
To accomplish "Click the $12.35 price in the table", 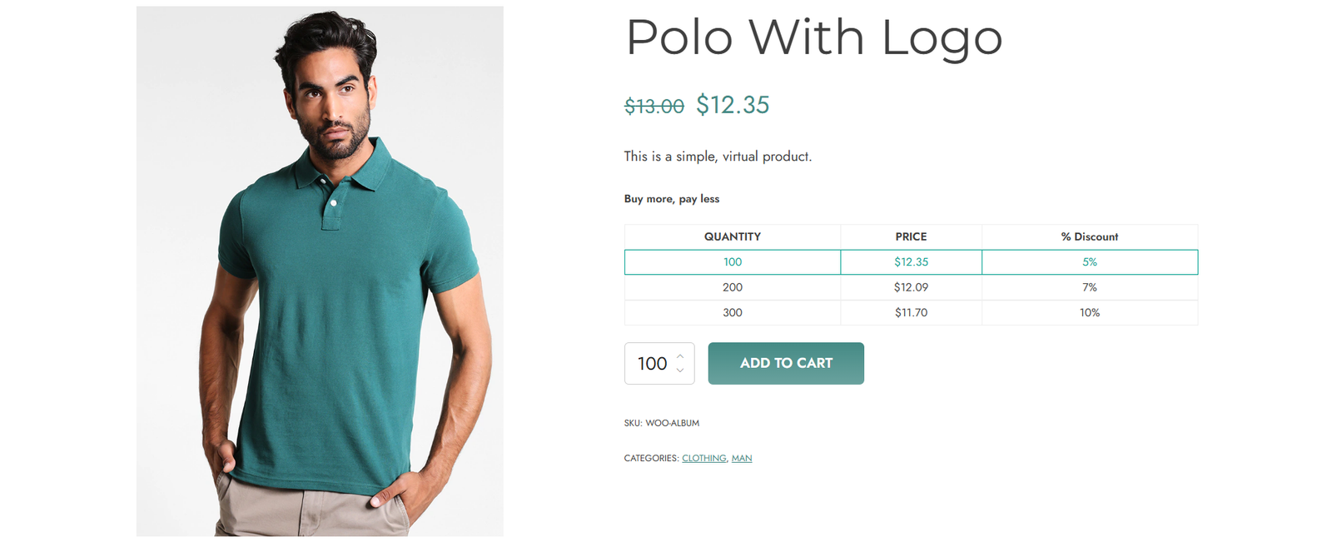I will pos(911,261).
